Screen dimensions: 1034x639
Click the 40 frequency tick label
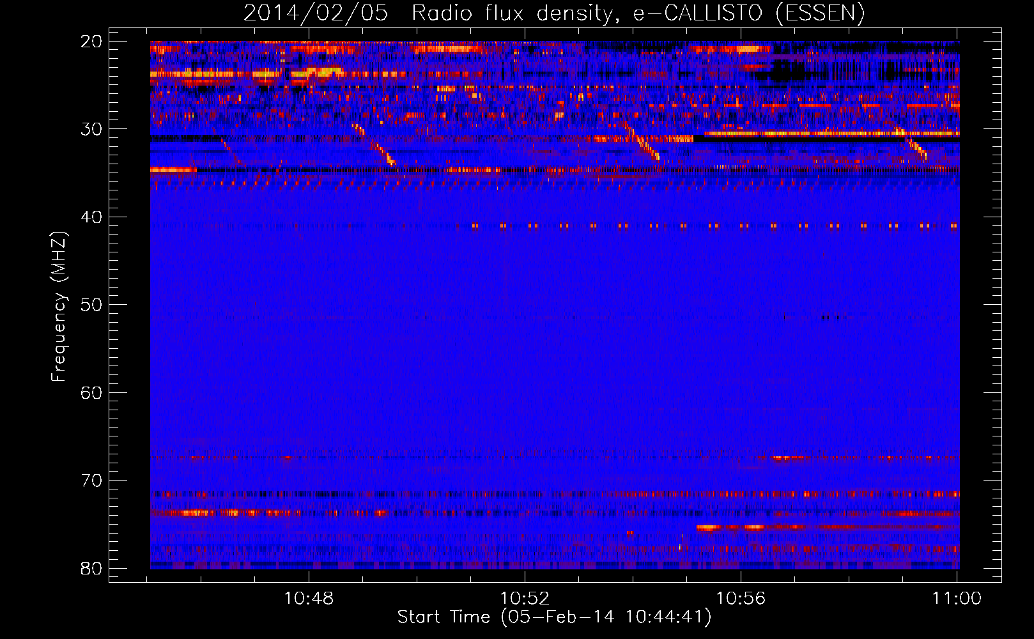(x=91, y=217)
